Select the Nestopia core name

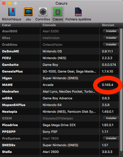pyautogui.click(x=10, y=112)
